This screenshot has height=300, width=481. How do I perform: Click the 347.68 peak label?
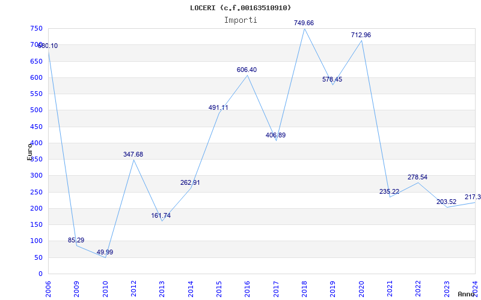click(133, 155)
